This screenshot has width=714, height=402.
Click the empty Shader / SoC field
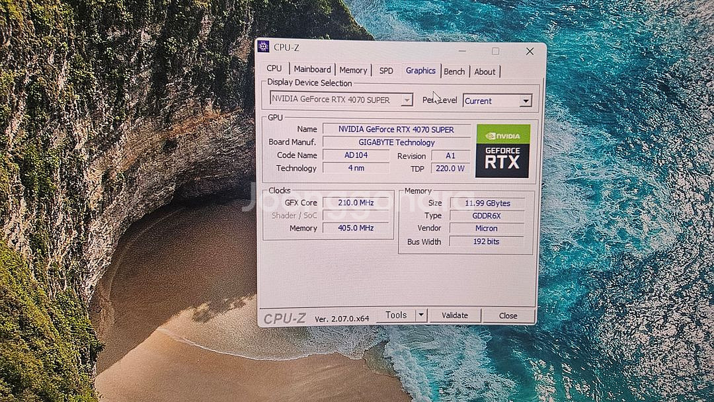(356, 216)
